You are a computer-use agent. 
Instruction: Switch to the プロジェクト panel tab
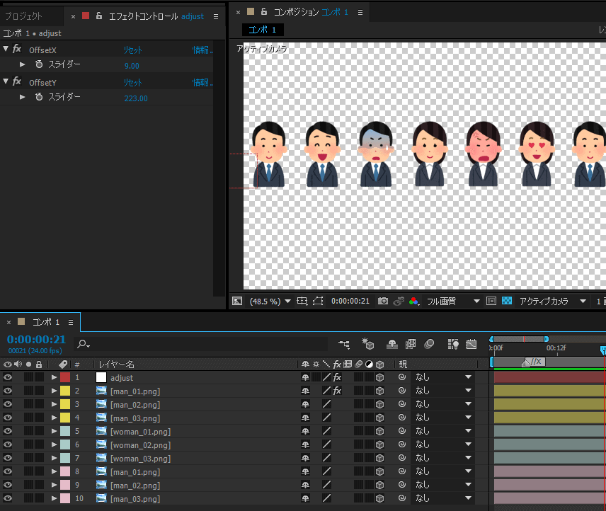click(x=23, y=16)
